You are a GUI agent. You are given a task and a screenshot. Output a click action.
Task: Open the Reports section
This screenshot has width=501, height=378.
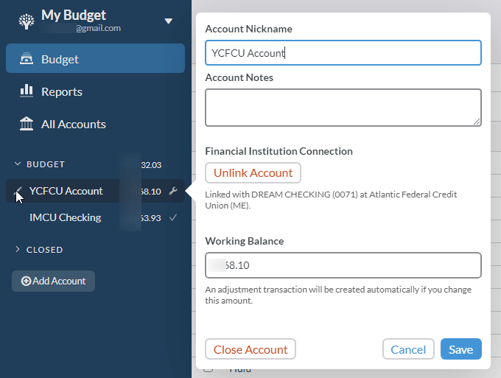tap(62, 91)
